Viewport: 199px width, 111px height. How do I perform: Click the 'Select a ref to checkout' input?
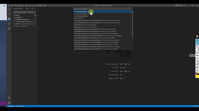pos(103,9)
